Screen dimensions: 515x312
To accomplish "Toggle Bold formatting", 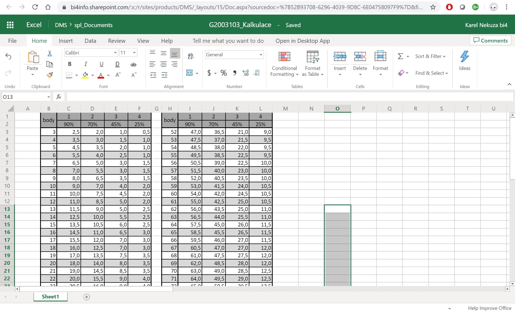I will pyautogui.click(x=70, y=64).
